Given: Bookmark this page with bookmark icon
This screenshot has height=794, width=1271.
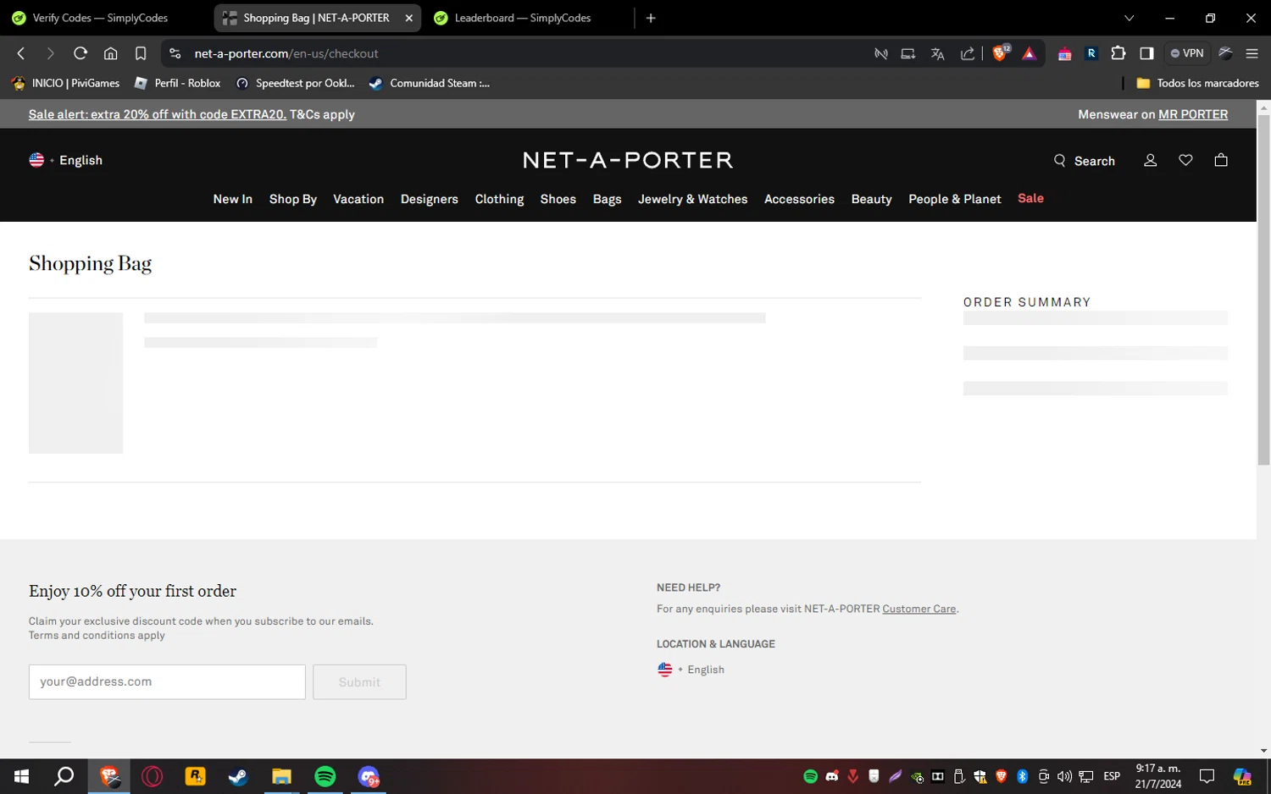Looking at the screenshot, I should pos(141,53).
